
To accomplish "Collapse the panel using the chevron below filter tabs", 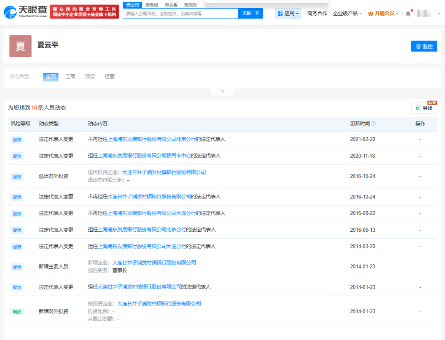I will coord(222,91).
